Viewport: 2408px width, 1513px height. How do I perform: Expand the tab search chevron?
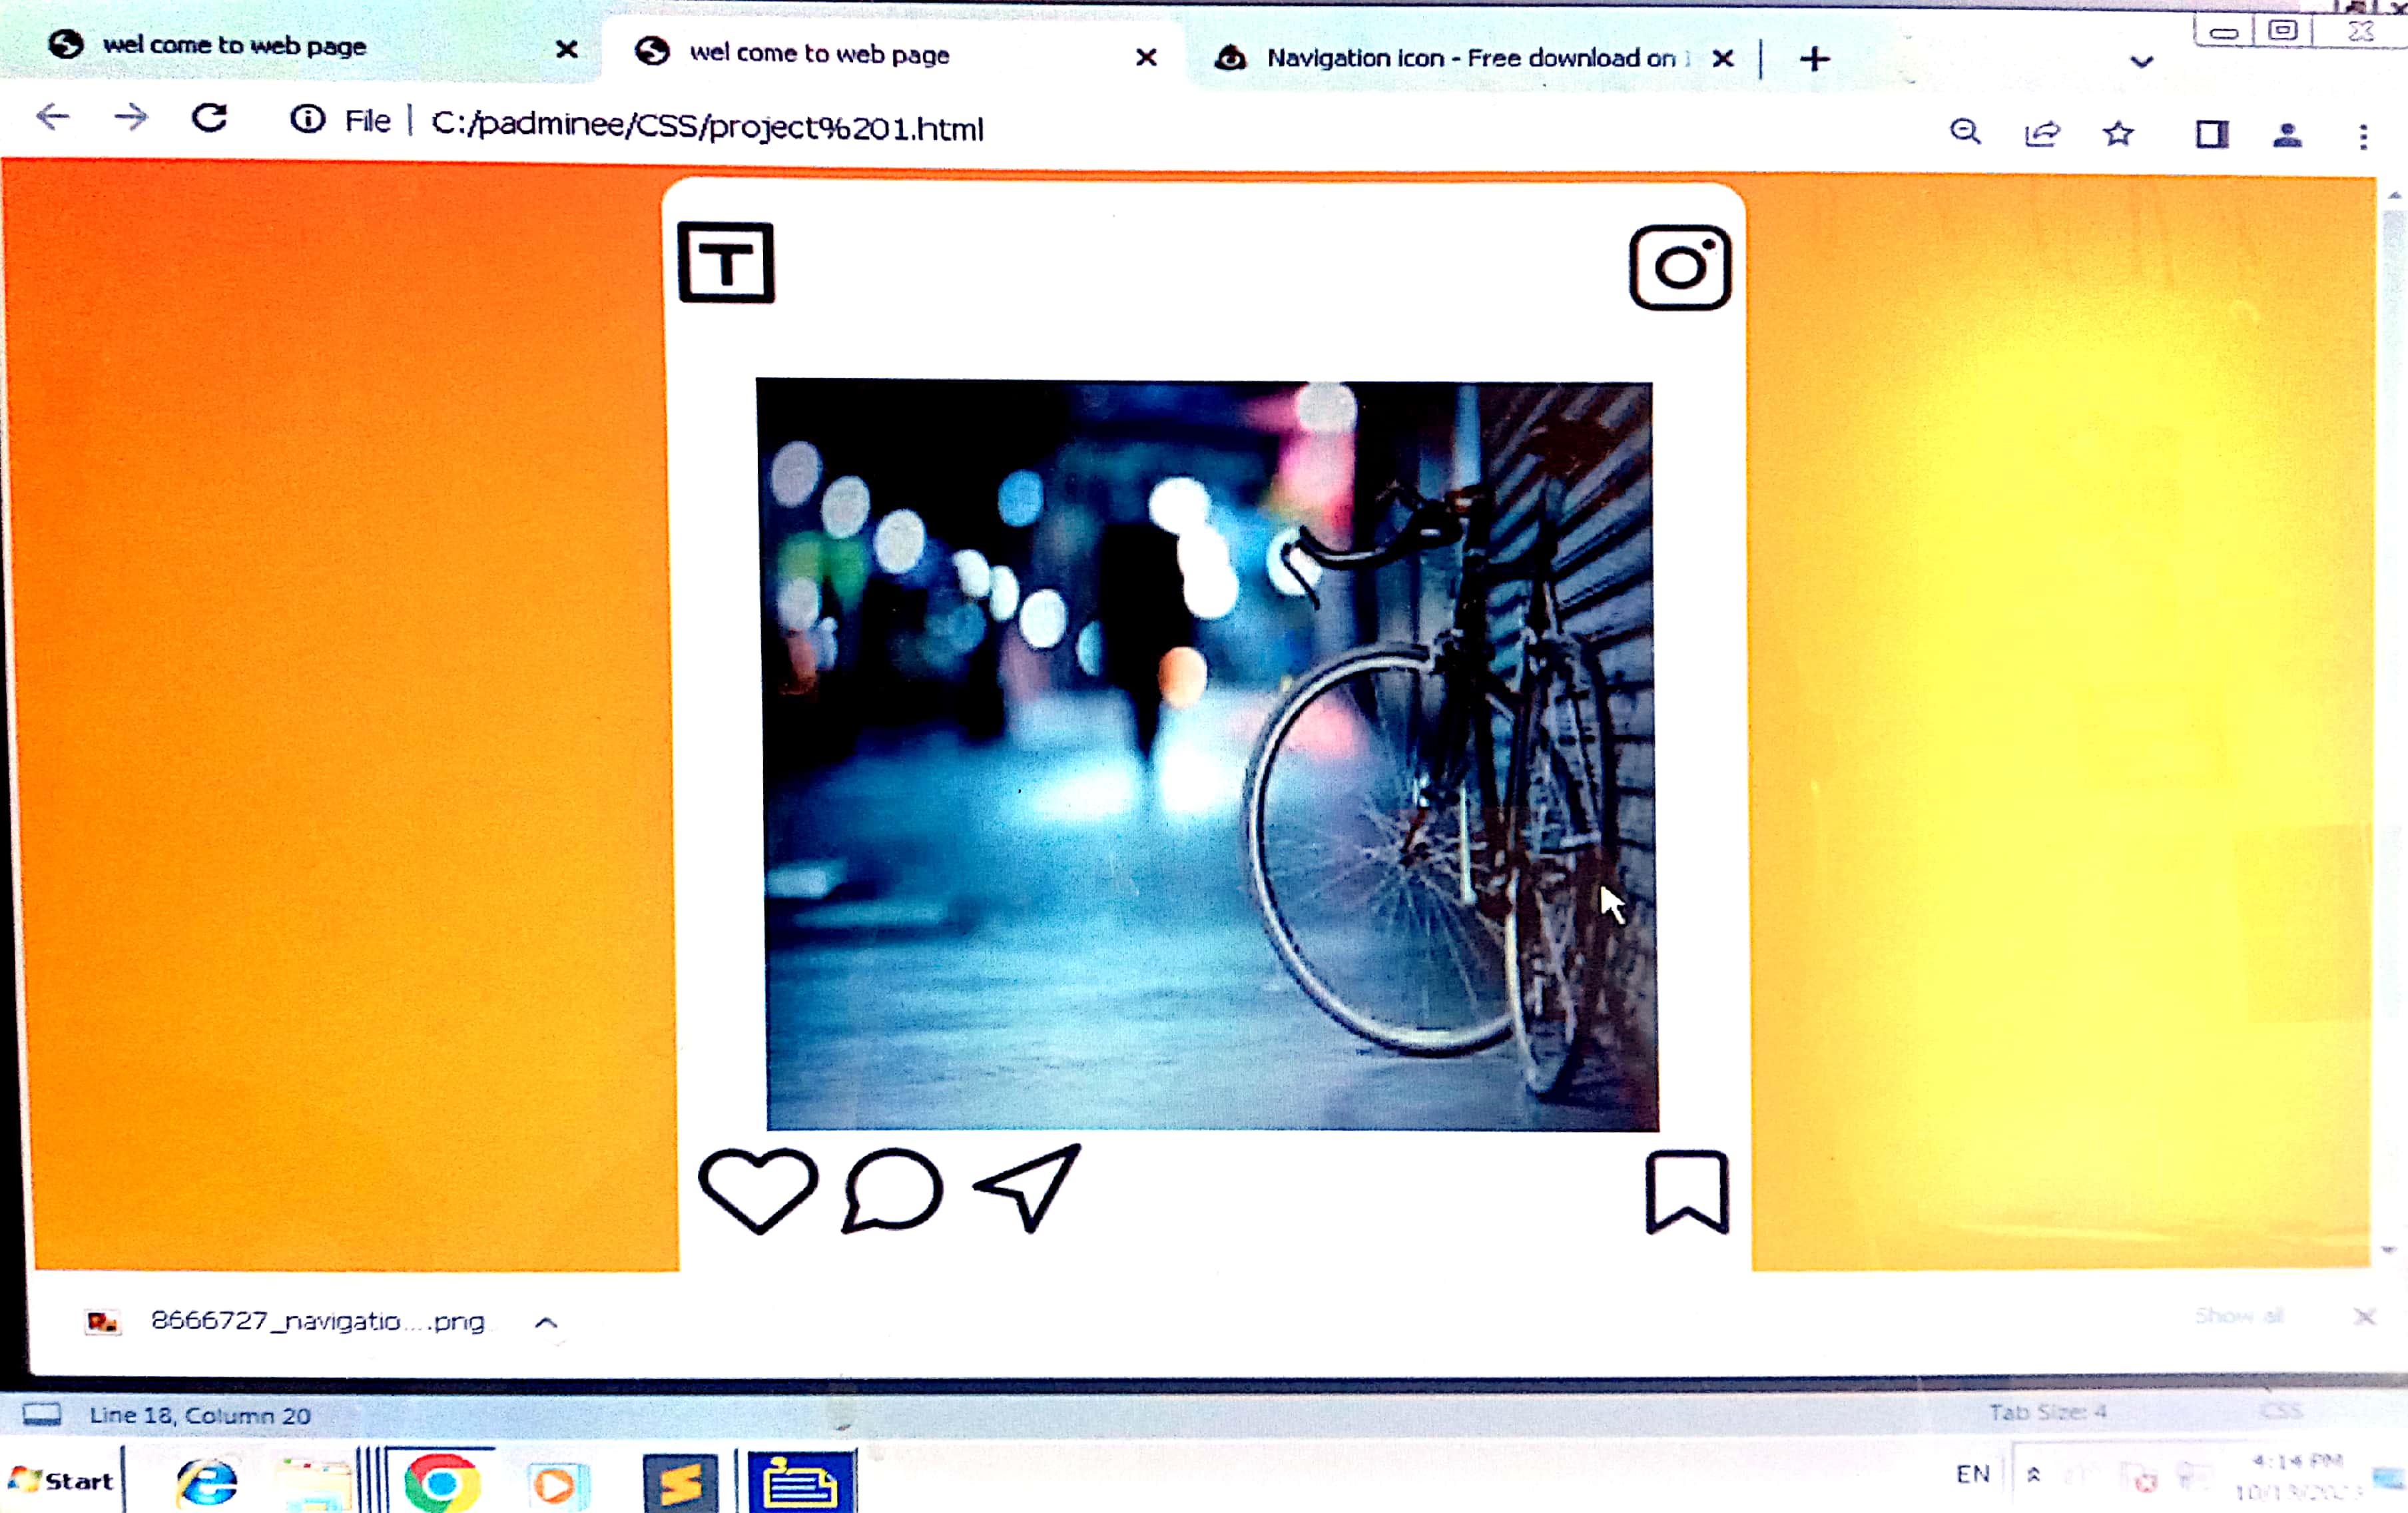point(2141,62)
